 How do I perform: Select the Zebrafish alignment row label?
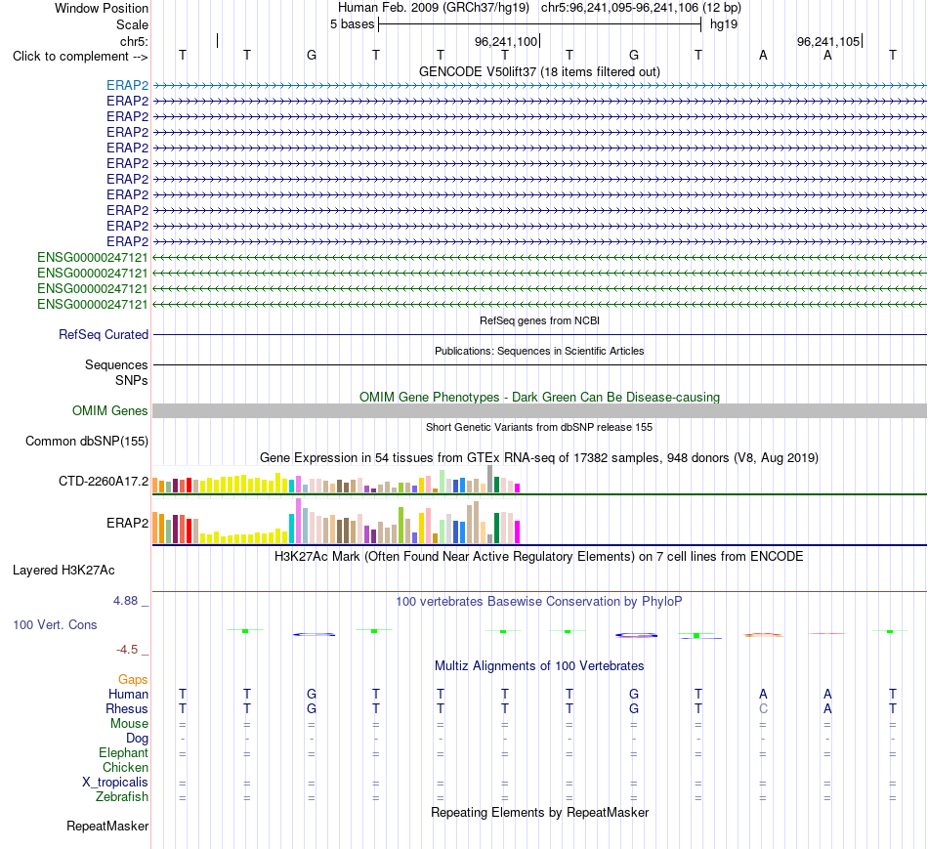122,797
